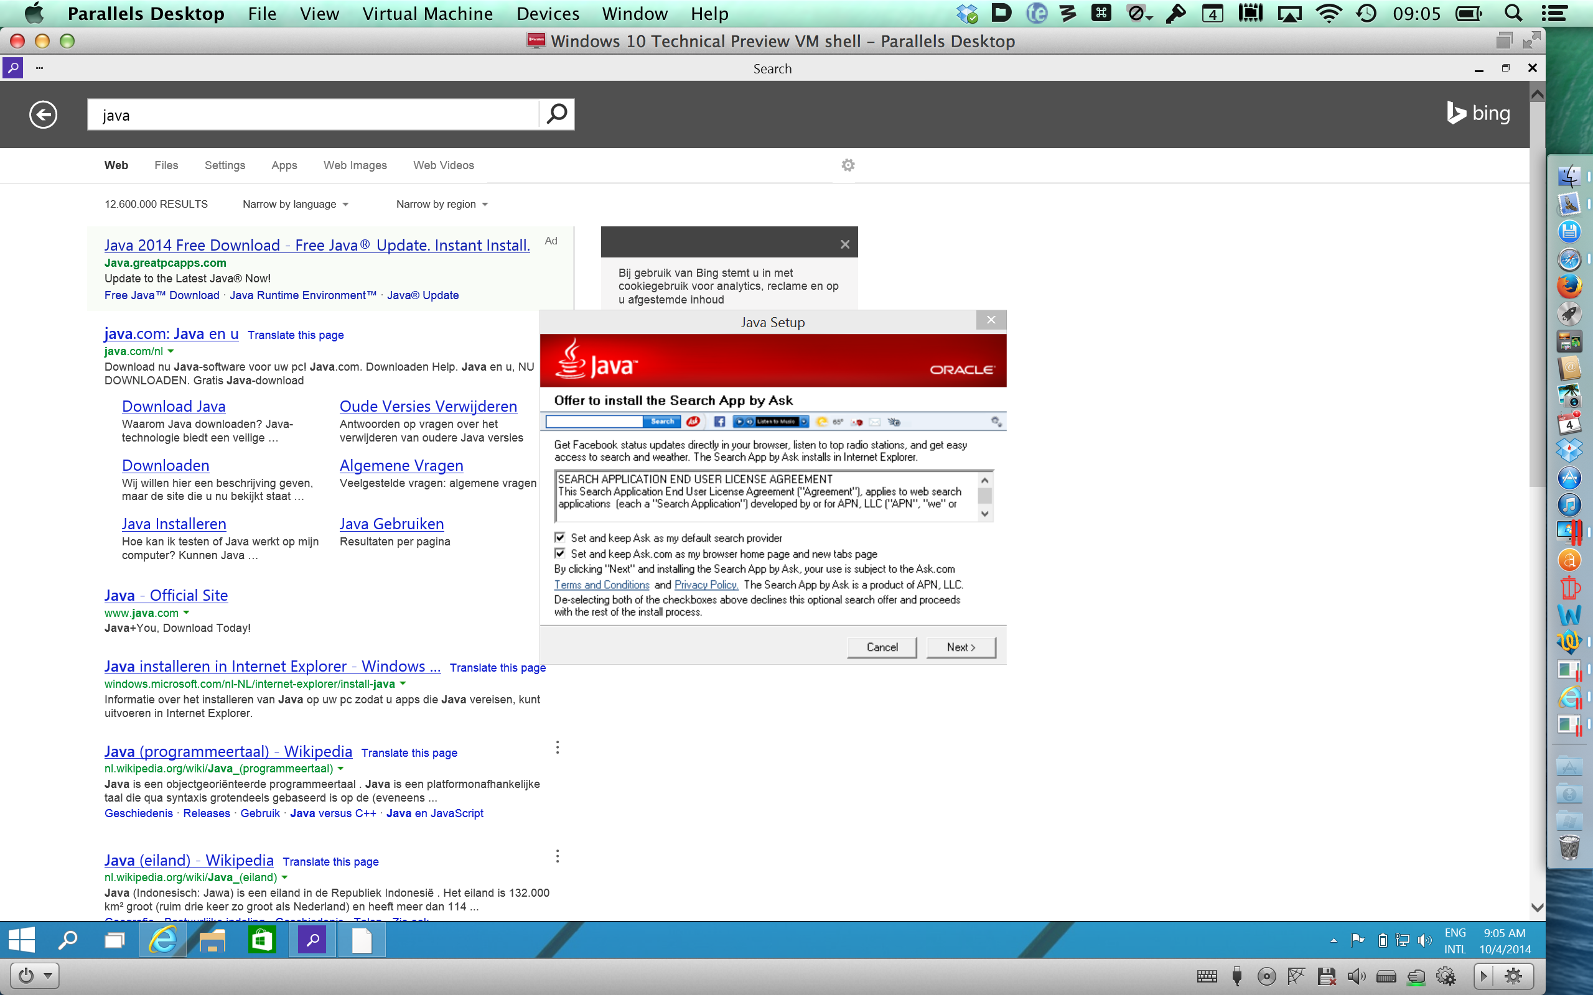The image size is (1593, 995).
Task: Open File Explorer from the taskbar
Action: 212,940
